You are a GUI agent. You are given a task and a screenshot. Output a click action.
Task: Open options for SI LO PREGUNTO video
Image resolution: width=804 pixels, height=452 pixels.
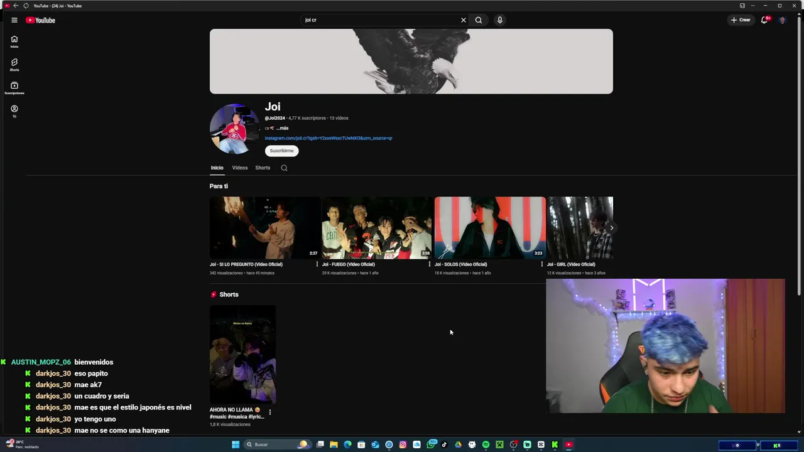coord(317,264)
